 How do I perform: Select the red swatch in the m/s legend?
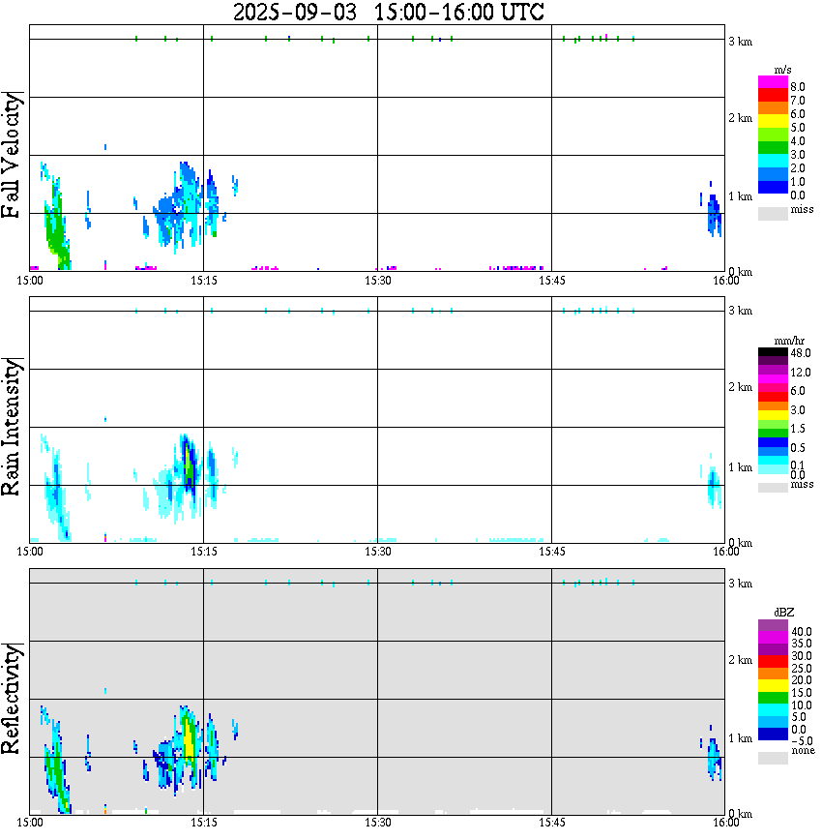[773, 96]
